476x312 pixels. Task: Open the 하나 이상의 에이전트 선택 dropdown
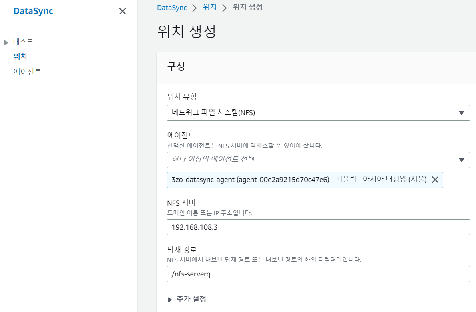click(319, 160)
